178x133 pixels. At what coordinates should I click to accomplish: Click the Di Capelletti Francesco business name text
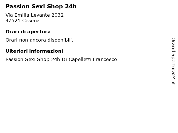tap(89, 59)
